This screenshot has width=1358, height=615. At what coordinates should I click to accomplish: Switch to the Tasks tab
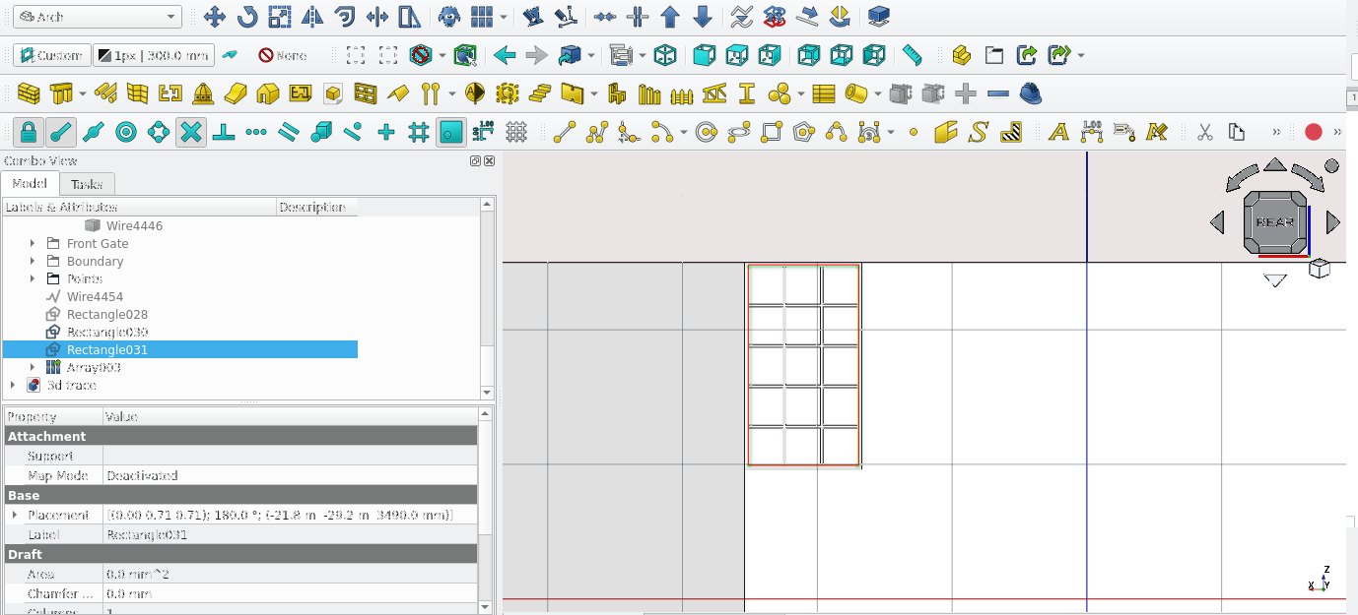pos(87,184)
